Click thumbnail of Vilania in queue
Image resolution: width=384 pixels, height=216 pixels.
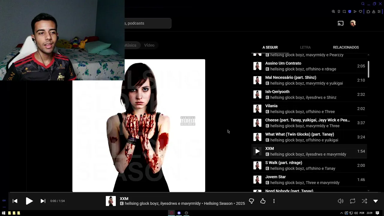tap(257, 109)
